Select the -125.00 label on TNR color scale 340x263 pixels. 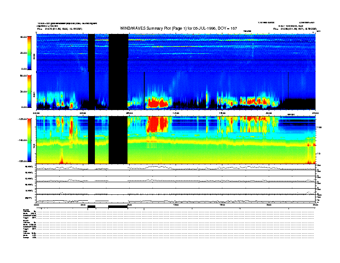23,119
